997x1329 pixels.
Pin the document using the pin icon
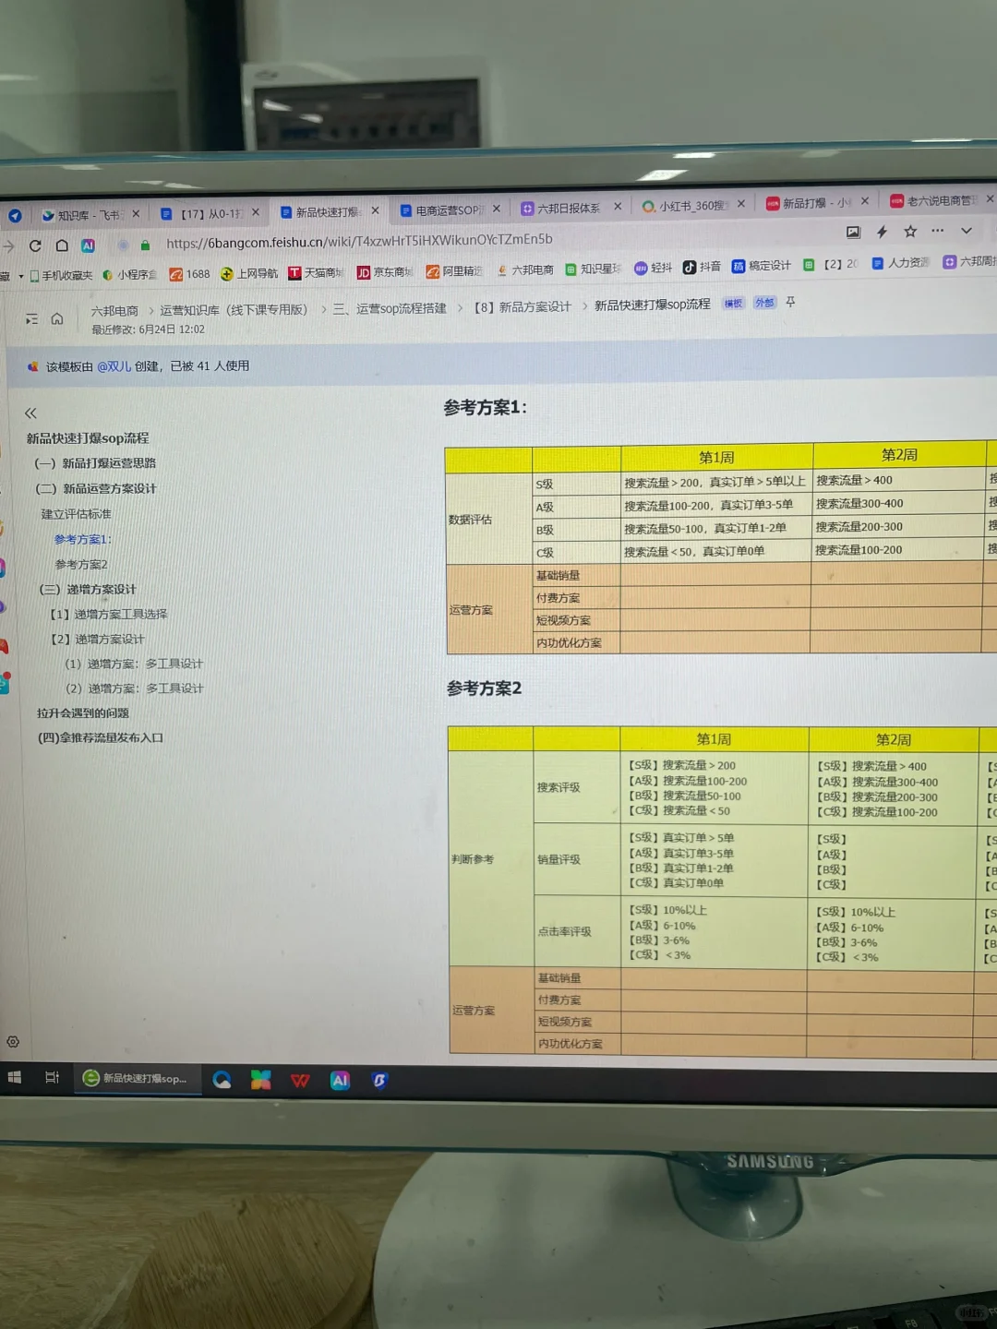(x=790, y=302)
